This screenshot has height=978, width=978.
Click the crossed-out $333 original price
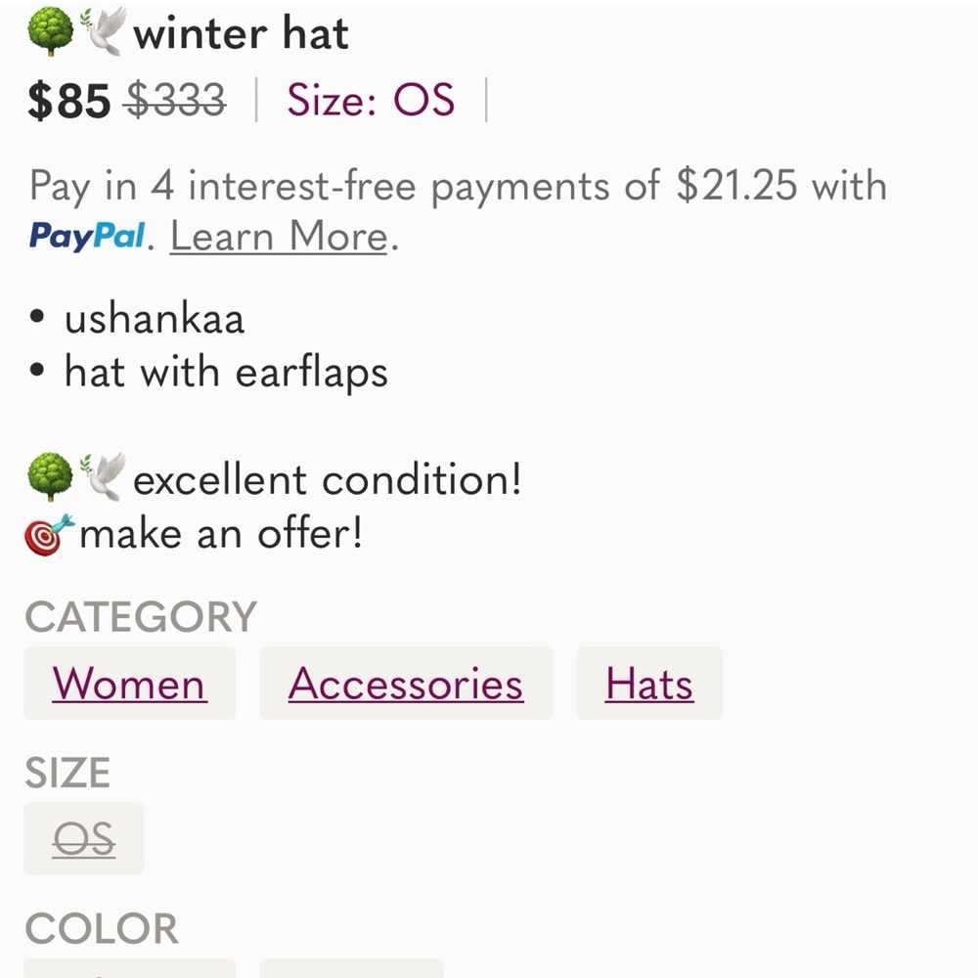174,99
